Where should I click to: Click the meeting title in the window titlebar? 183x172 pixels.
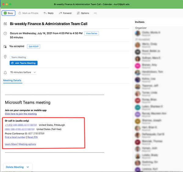pos(92,4)
